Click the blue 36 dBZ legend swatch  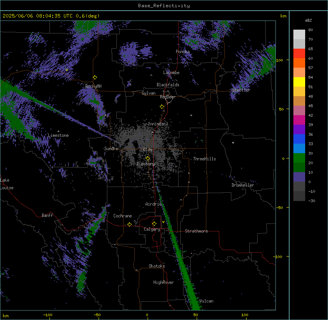tap(299, 139)
